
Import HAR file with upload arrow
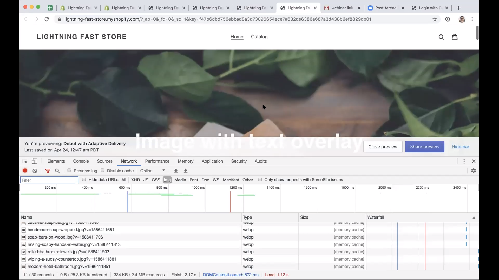[x=176, y=171]
